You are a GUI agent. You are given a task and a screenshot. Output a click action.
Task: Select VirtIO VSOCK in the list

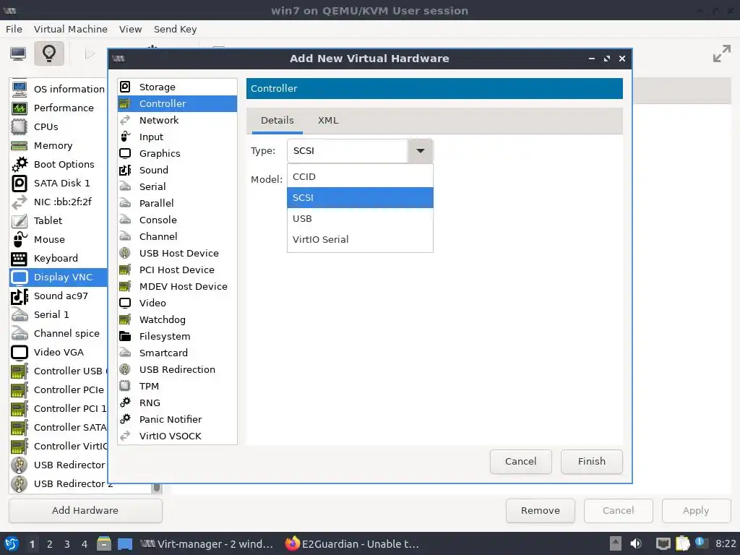(178, 436)
